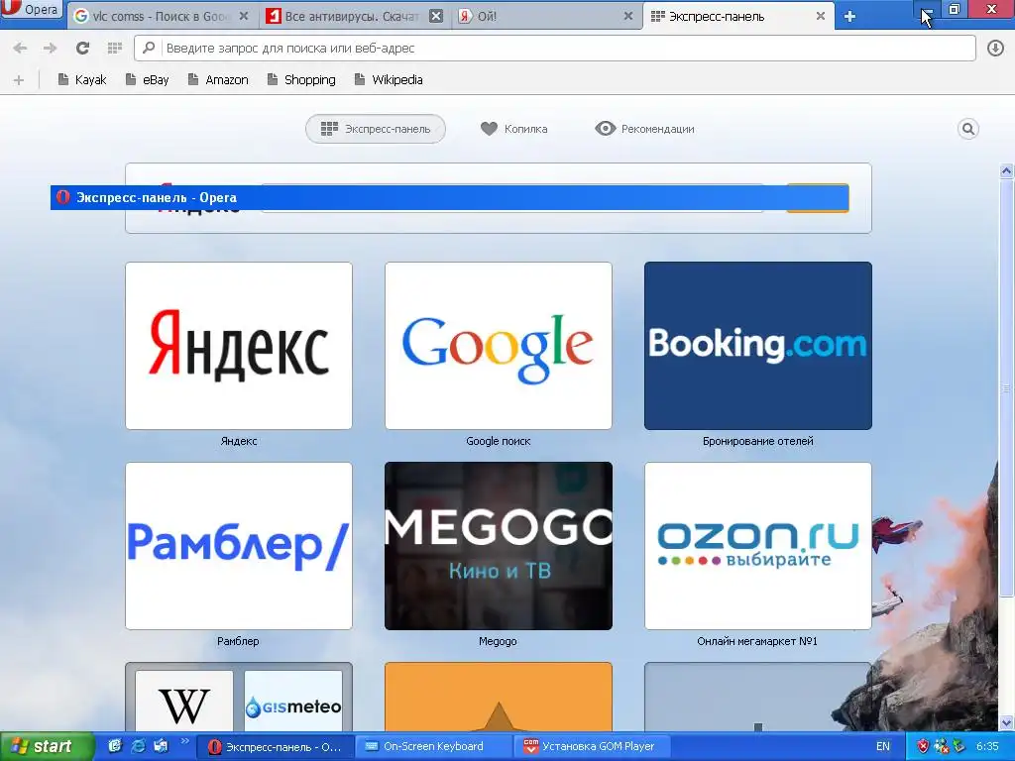Click the 'Онлайн мегамаркет №1' caption
The image size is (1015, 761).
[x=757, y=641]
